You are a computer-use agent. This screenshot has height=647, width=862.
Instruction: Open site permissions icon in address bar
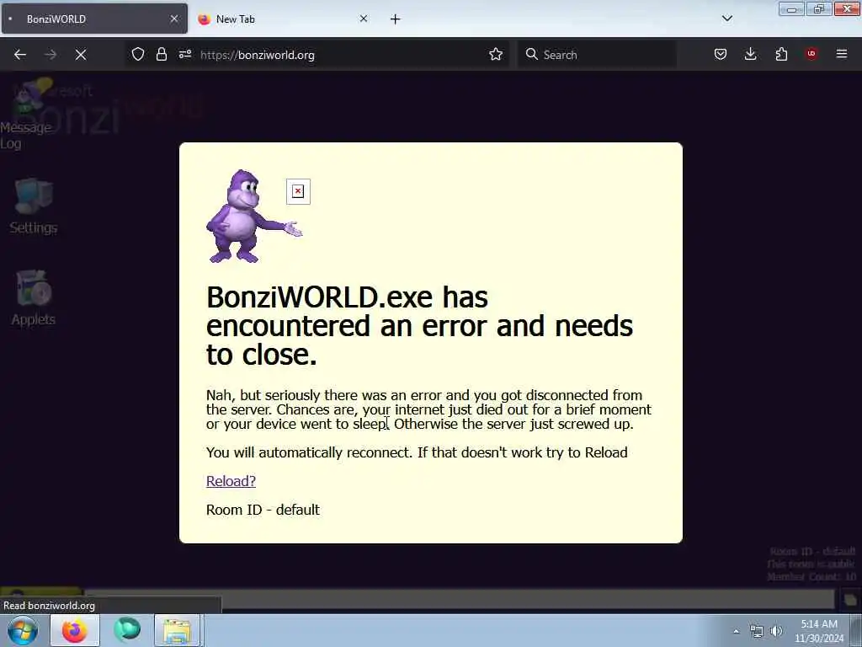[184, 55]
